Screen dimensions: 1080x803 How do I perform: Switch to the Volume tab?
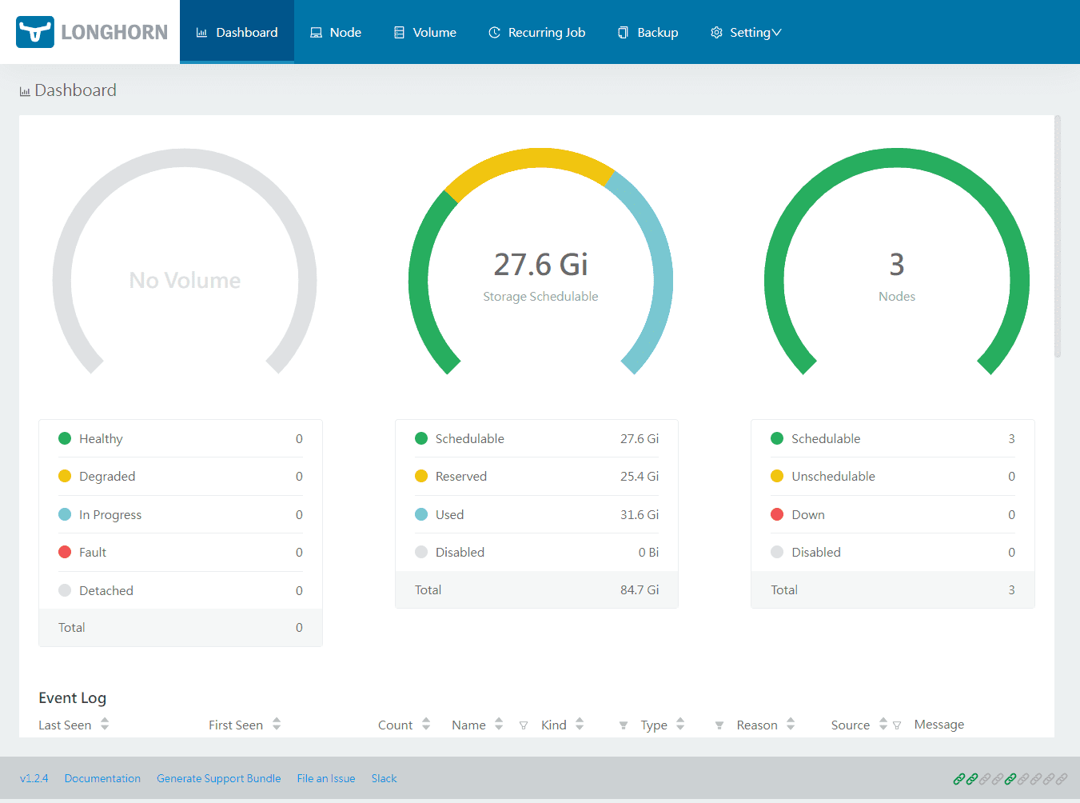coord(425,33)
